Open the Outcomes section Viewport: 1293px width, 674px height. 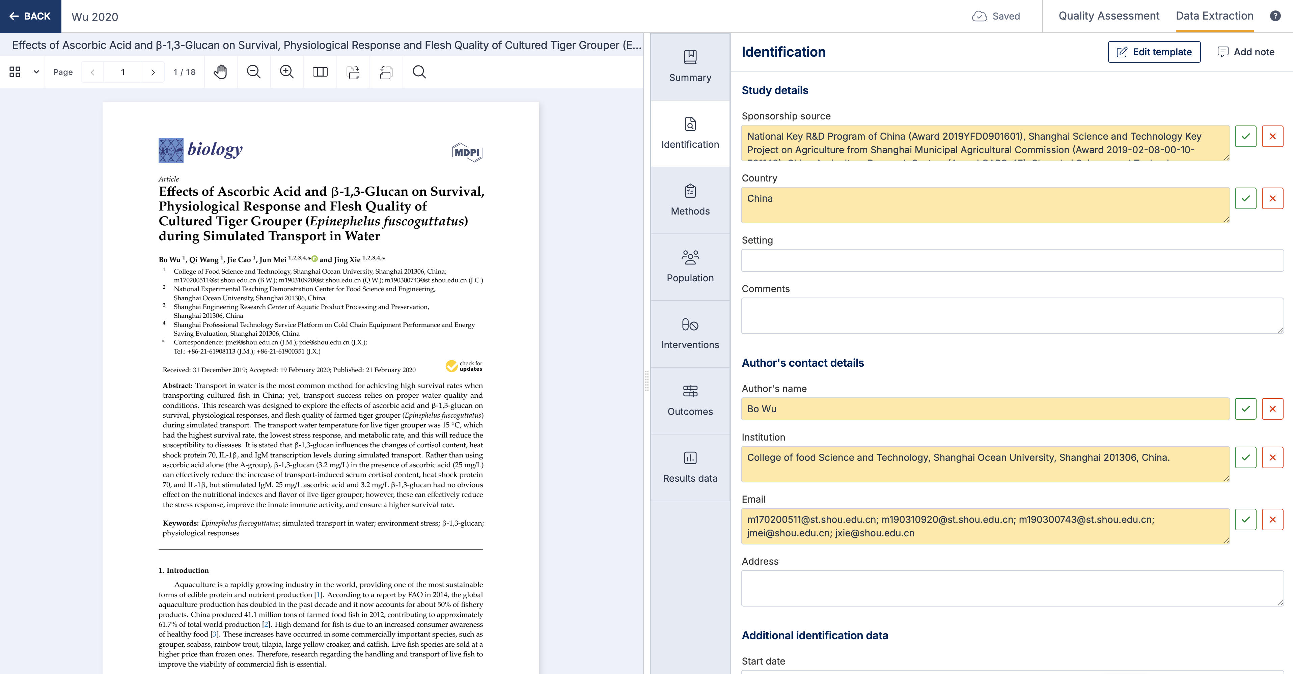[x=690, y=400]
